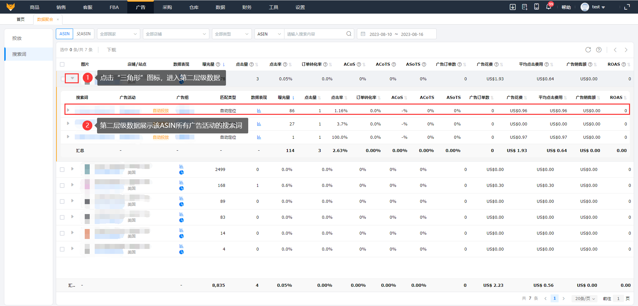Click the 下载 download button

point(111,50)
